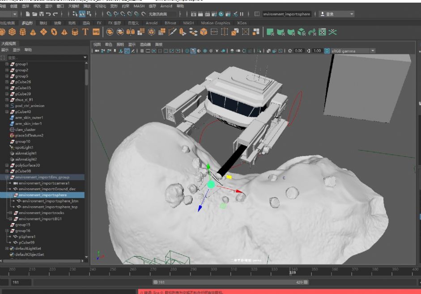Select by component type mode icon
This screenshot has height=294, width=421.
point(89,14)
